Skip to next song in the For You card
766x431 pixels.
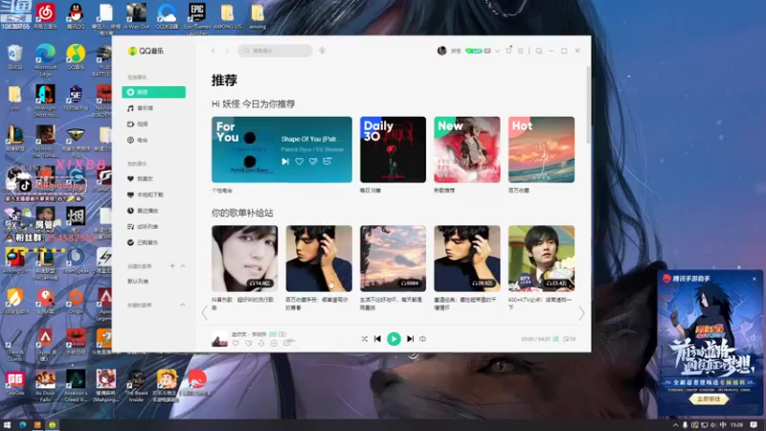285,161
